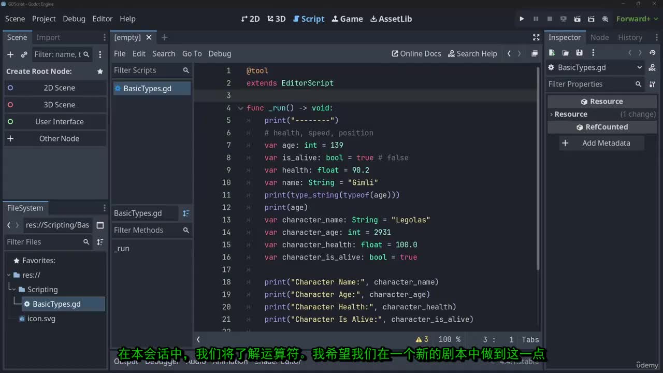
Task: Open the Inspector object history icon
Action: click(653, 53)
